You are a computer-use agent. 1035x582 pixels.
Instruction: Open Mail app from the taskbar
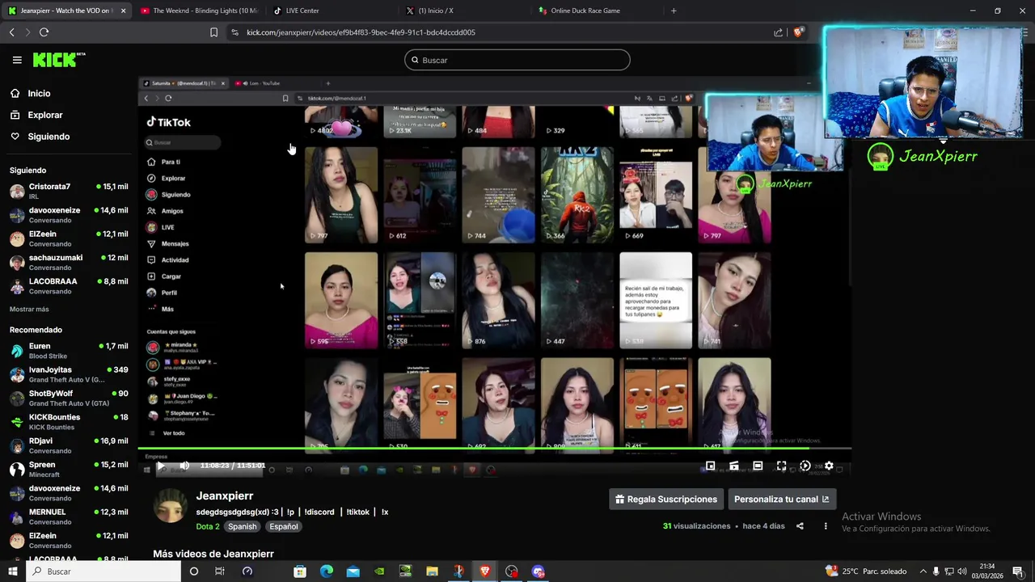tap(353, 571)
